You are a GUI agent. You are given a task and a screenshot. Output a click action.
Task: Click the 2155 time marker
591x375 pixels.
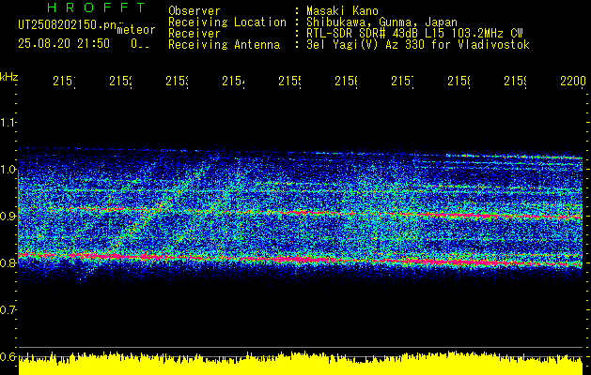pos(289,82)
